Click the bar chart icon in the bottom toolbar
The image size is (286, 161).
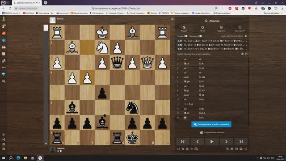(178, 149)
